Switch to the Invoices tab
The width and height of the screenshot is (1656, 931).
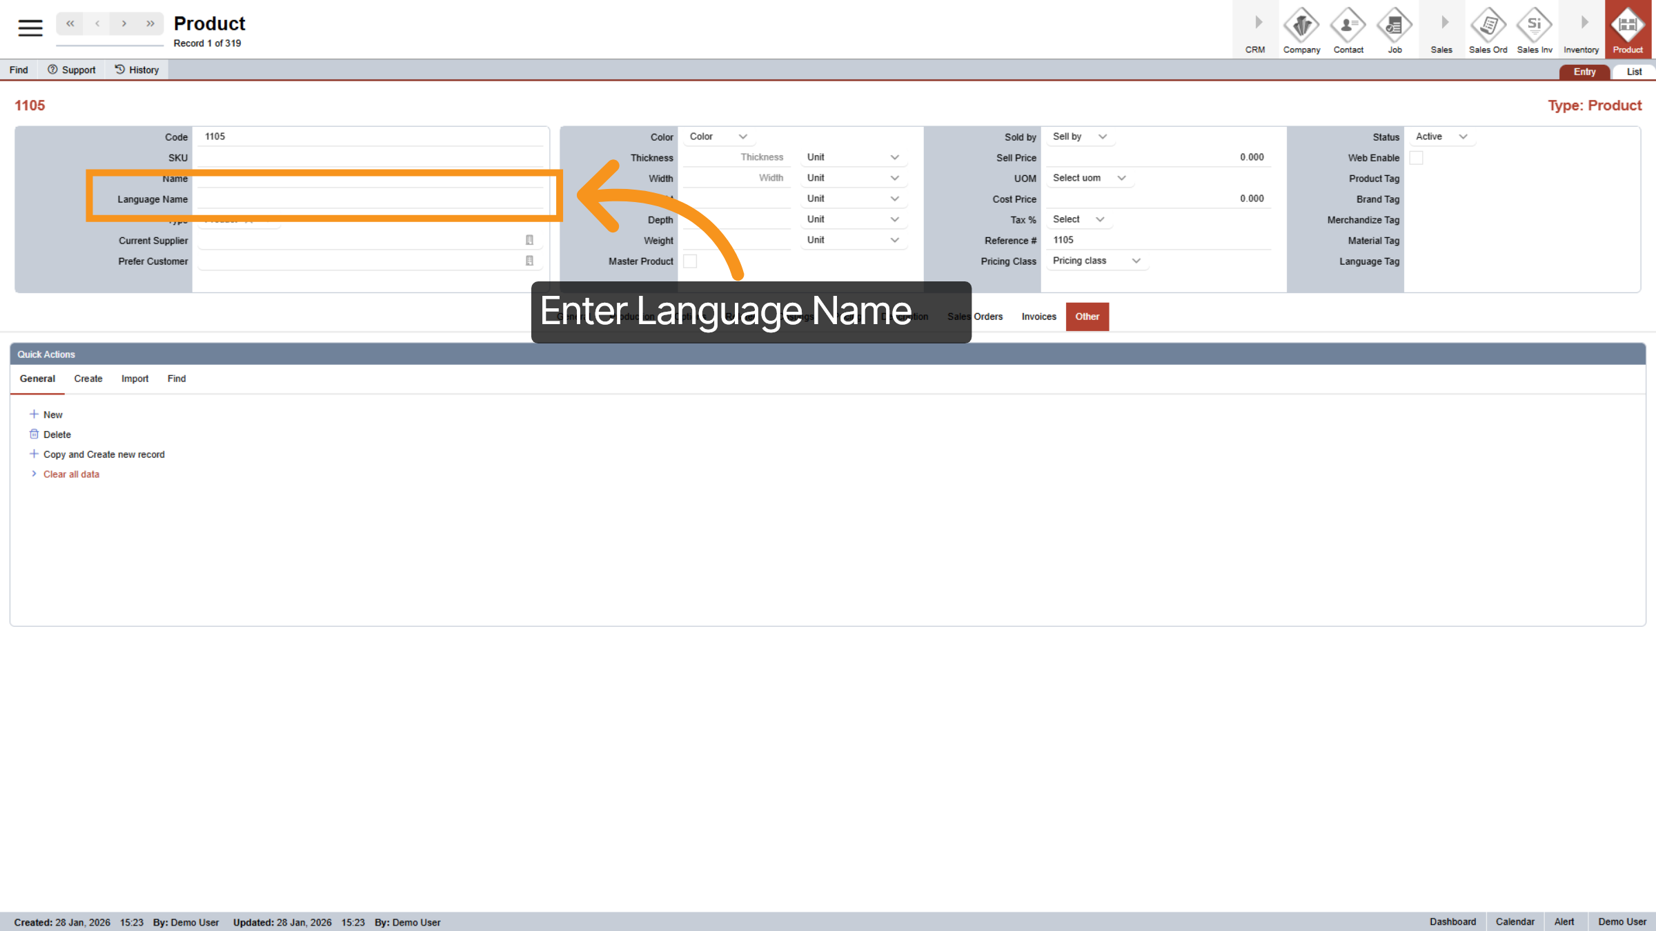[1038, 317]
